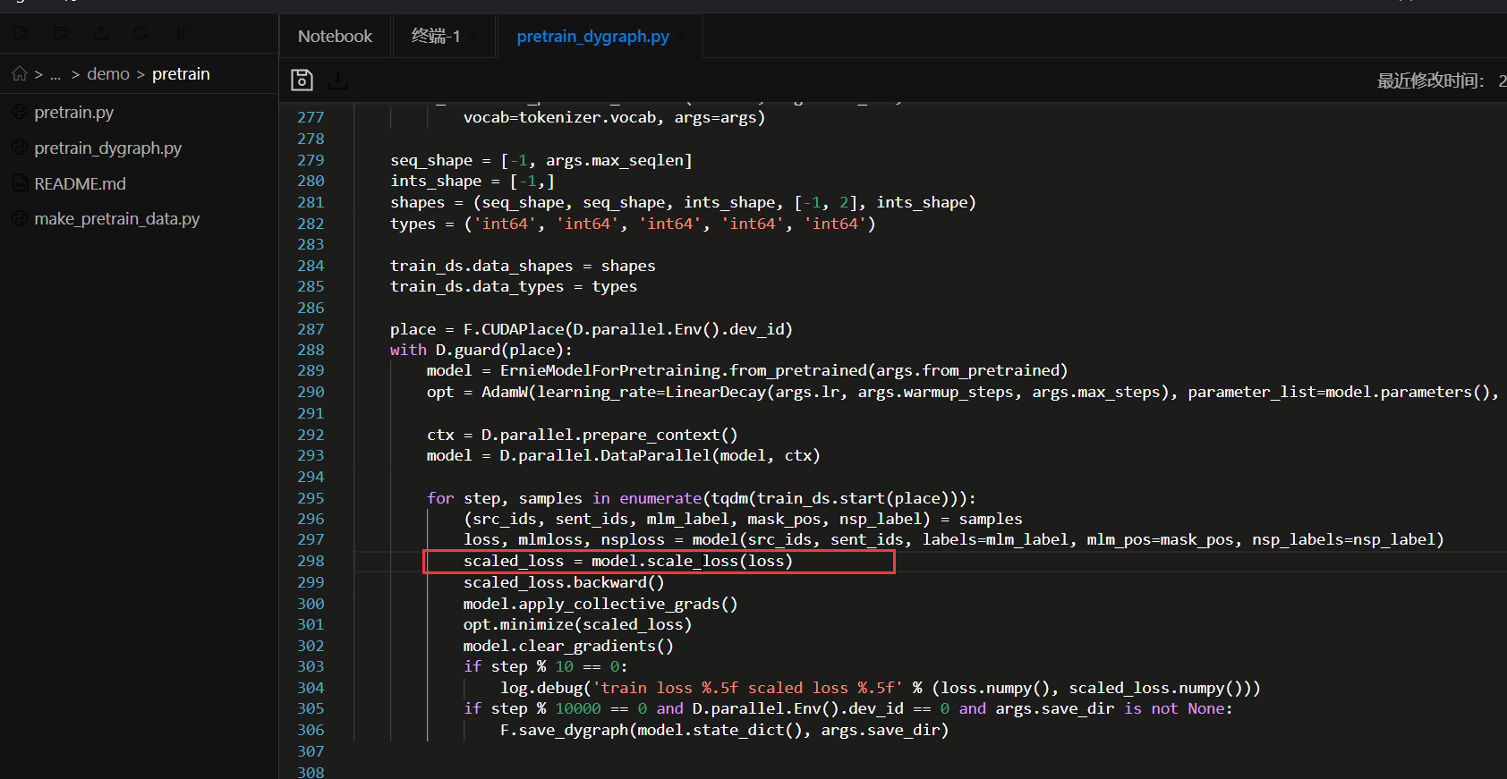The image size is (1507, 779).
Task: Click the 'with D.guard(place):' code line
Action: coord(481,350)
